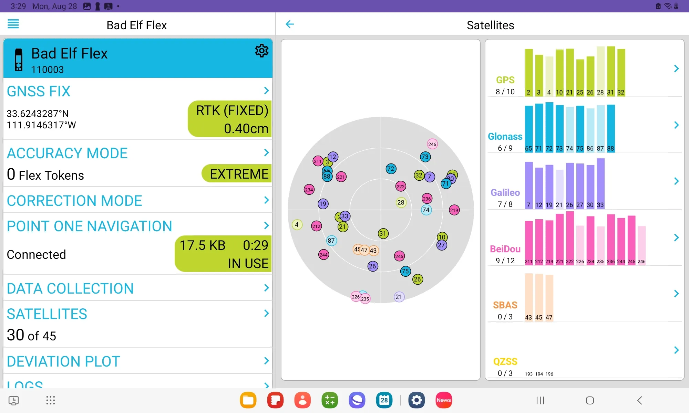Screen dimensions: 689x413
Task: Tap the DATA COLLECTION heading
Action: [x=70, y=288]
